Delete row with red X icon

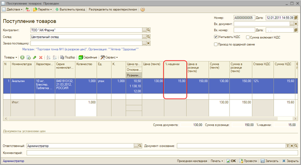coord(41,57)
